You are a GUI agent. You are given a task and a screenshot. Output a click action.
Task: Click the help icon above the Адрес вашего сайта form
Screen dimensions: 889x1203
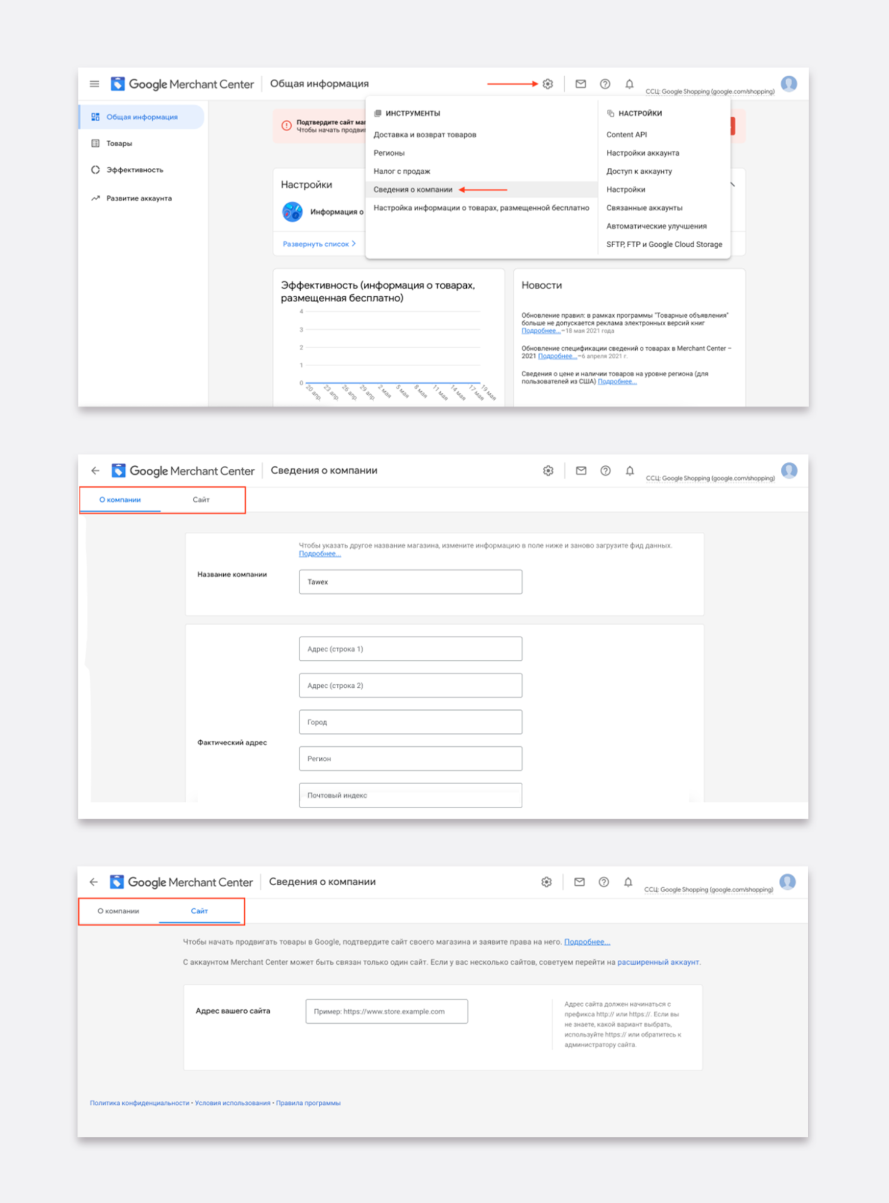(603, 882)
